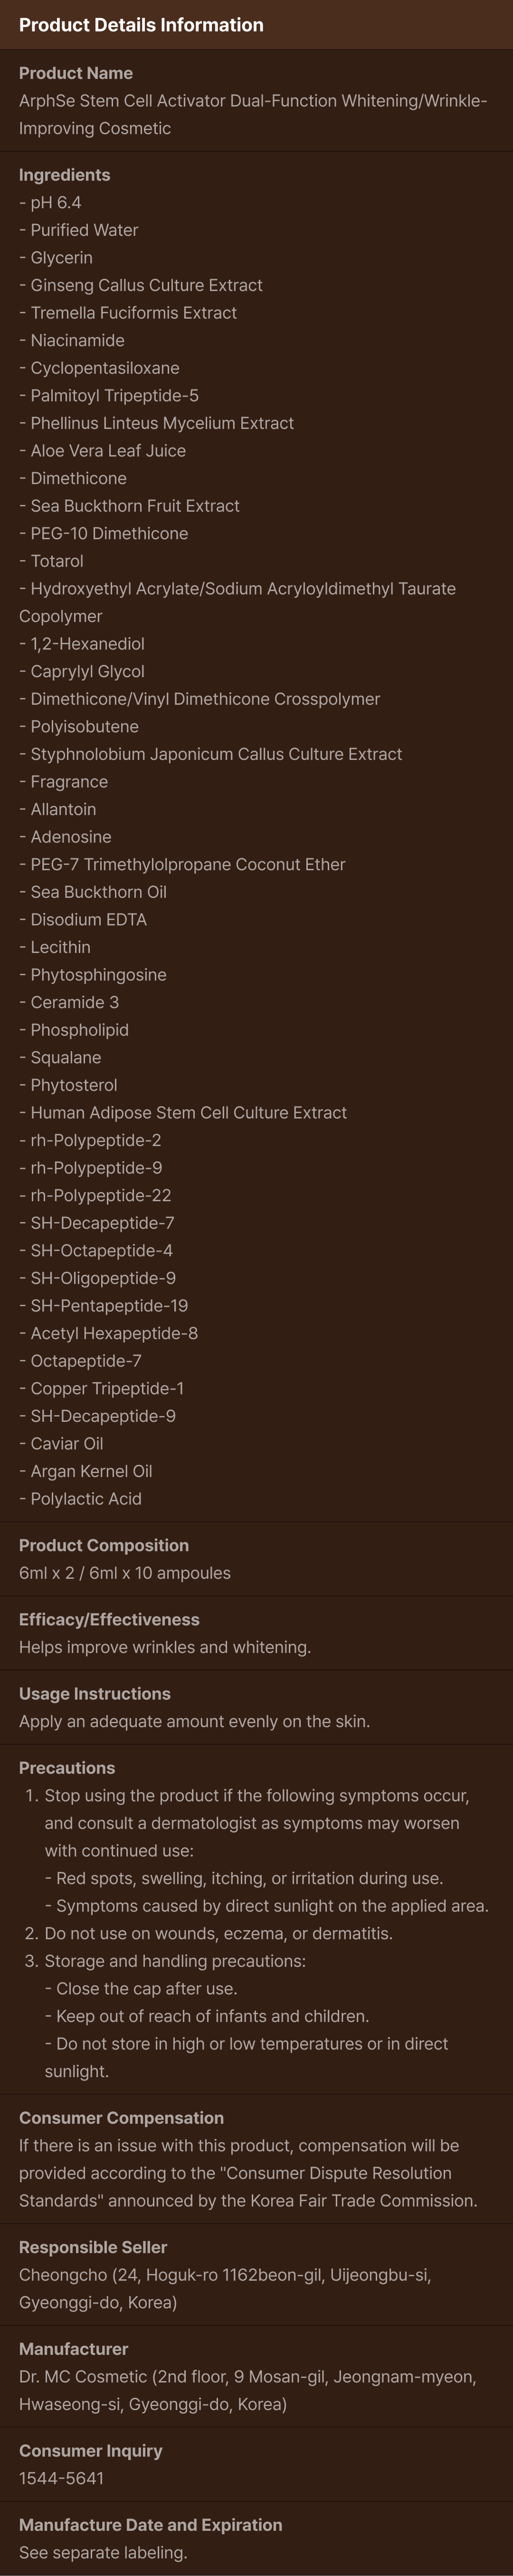This screenshot has width=513, height=2576.
Task: Click the Dr. MC Cosmetic manufacturer text
Action: click(247, 2390)
